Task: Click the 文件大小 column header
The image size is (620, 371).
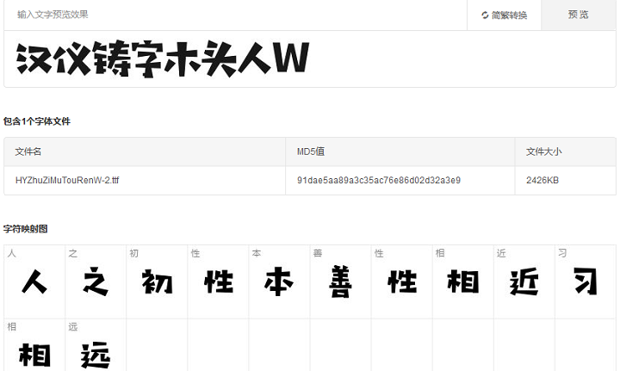Action: point(543,151)
